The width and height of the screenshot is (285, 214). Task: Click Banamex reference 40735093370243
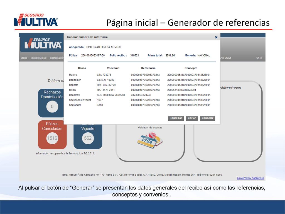(x=141, y=95)
